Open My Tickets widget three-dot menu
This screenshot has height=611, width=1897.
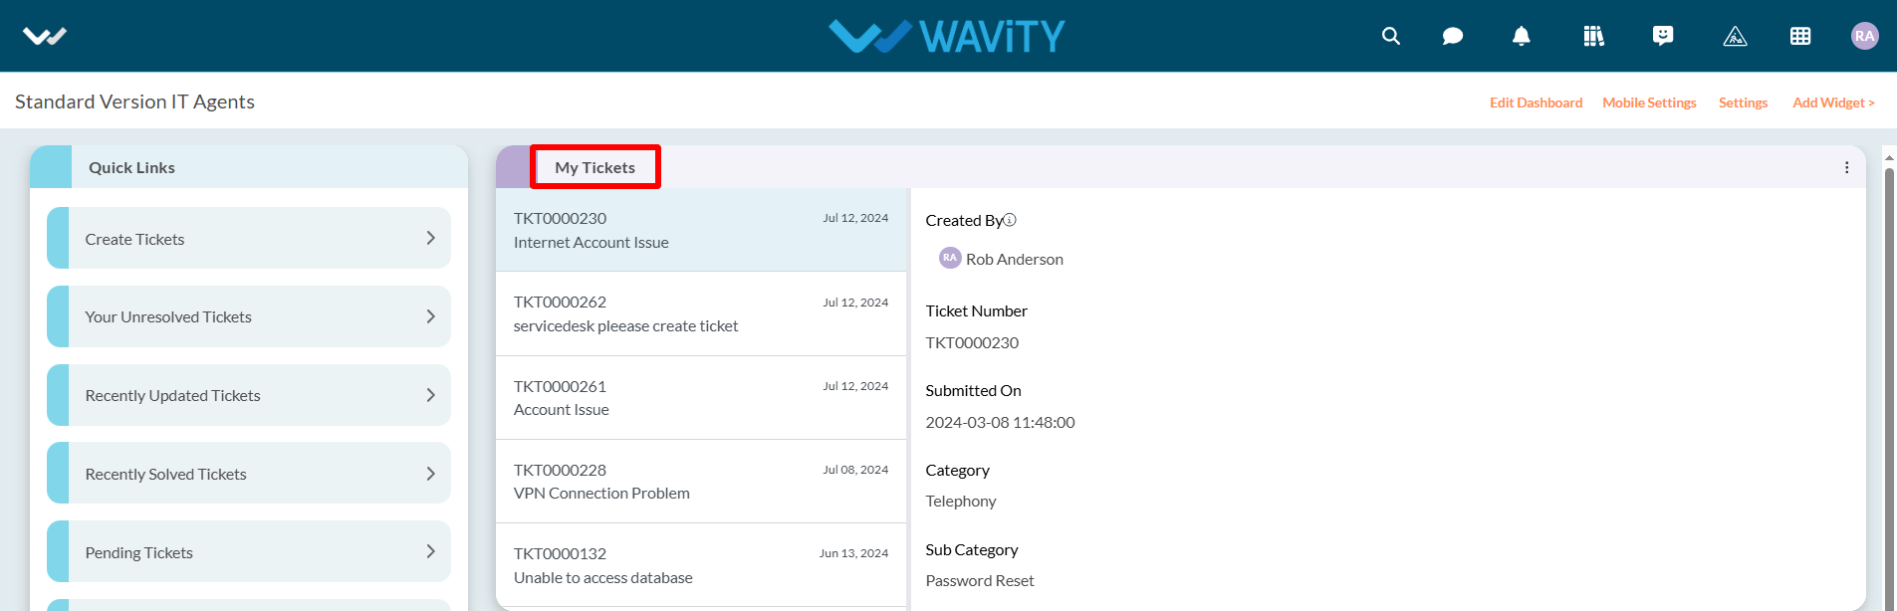pos(1846,167)
